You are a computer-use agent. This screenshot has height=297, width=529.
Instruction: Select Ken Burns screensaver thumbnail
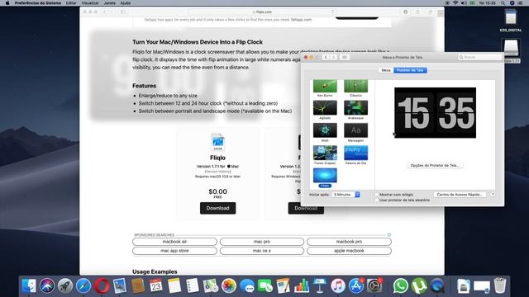tap(325, 86)
